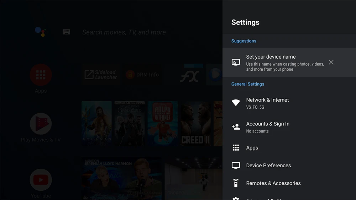This screenshot has height=200, width=356.
Task: Click the add account person icon
Action: [x=236, y=126]
